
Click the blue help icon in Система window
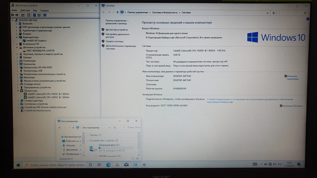(307, 19)
